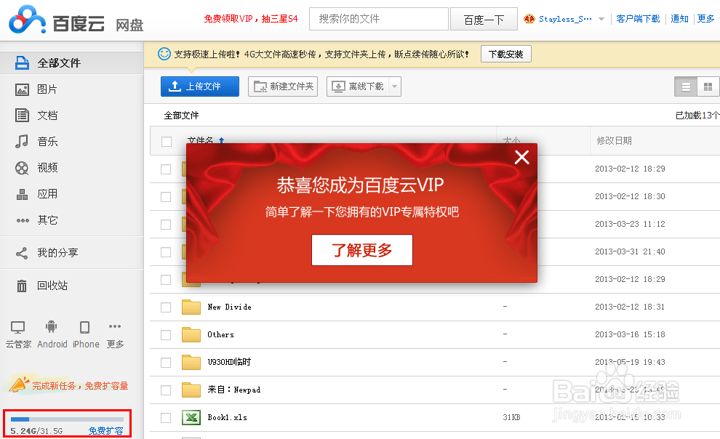Check the box for Book1.xls
The width and height of the screenshot is (720, 439).
click(x=166, y=417)
